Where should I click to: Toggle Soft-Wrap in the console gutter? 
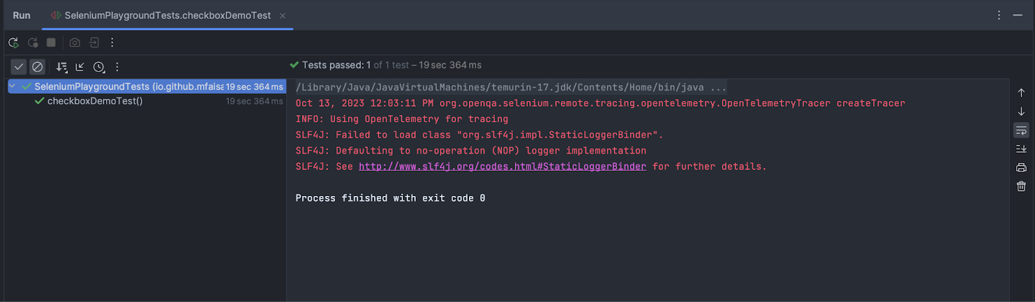(x=1021, y=131)
